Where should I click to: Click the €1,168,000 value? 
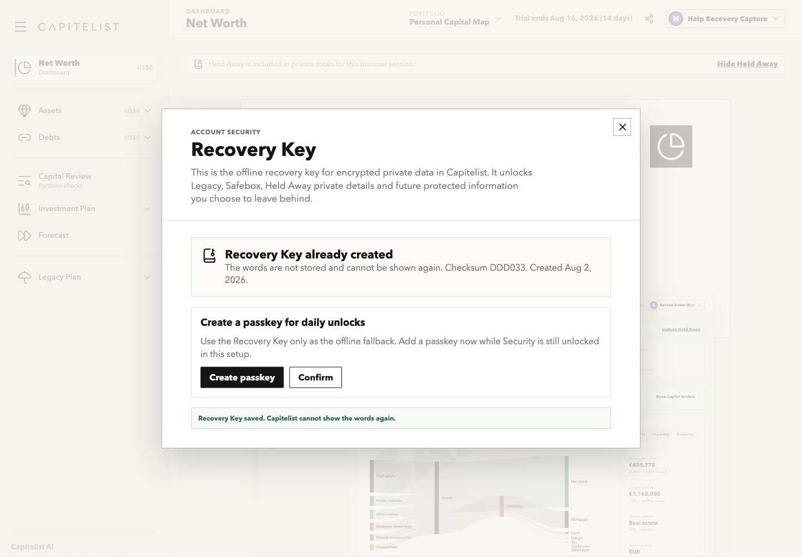(645, 494)
